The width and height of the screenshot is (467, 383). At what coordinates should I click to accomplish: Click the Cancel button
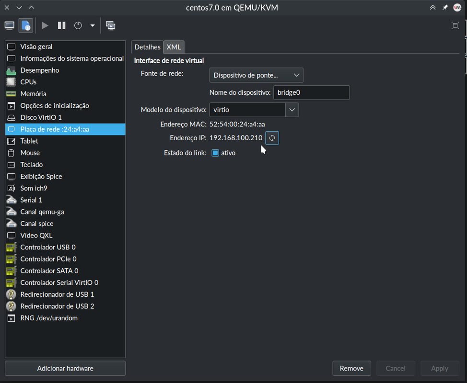[x=396, y=369]
